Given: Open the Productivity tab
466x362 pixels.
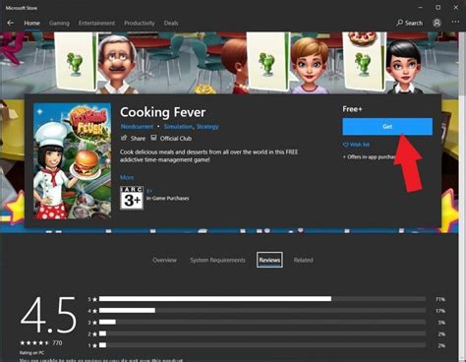Looking at the screenshot, I should point(140,23).
